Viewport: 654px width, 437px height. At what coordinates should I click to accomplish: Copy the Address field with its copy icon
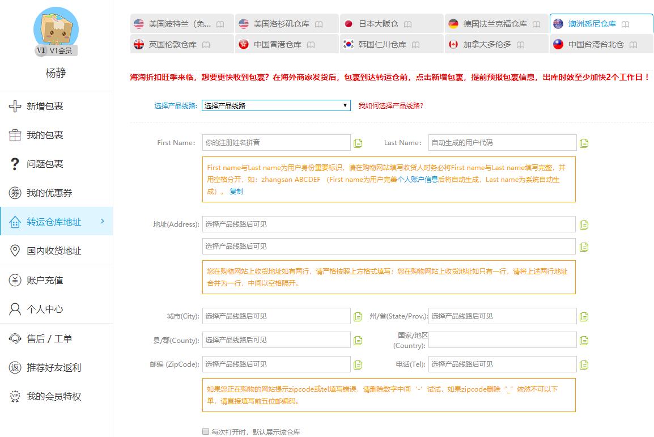coord(584,224)
